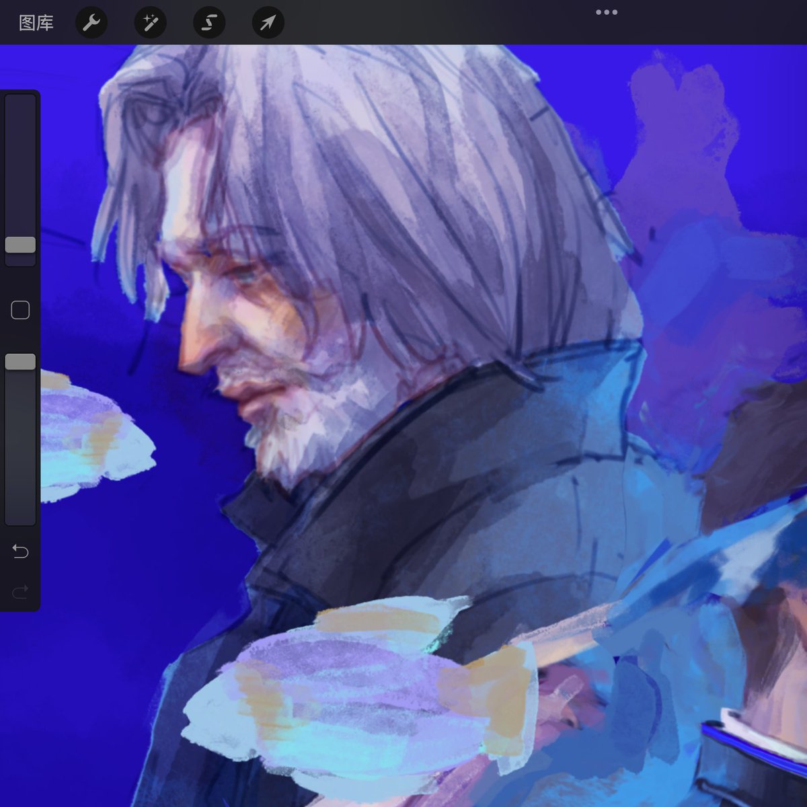The width and height of the screenshot is (807, 807).
Task: Undo the last stroke
Action: click(20, 551)
